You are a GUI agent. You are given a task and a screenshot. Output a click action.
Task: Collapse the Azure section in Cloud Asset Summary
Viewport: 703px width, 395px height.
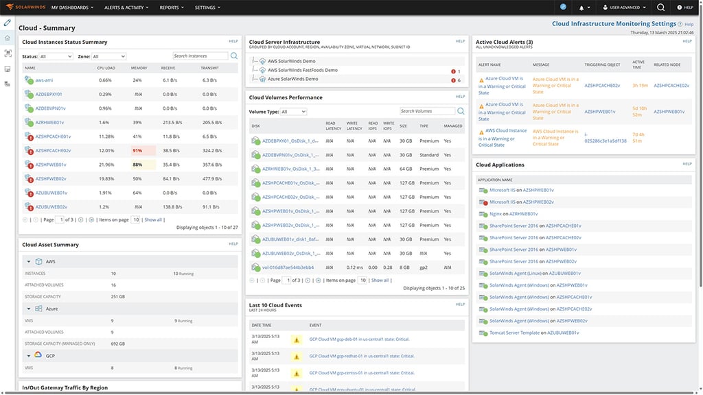27,308
